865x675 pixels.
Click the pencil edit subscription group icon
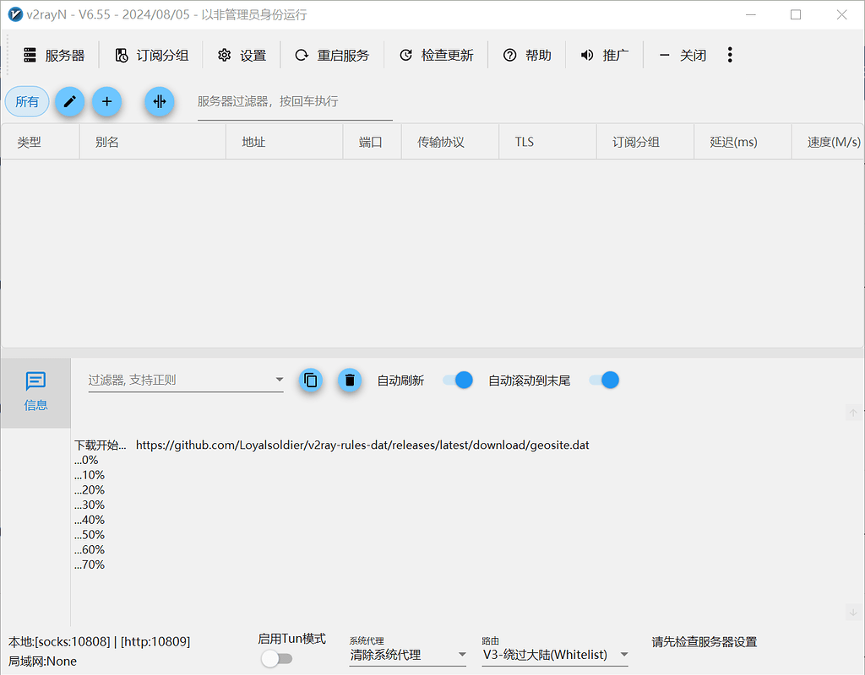tap(69, 101)
